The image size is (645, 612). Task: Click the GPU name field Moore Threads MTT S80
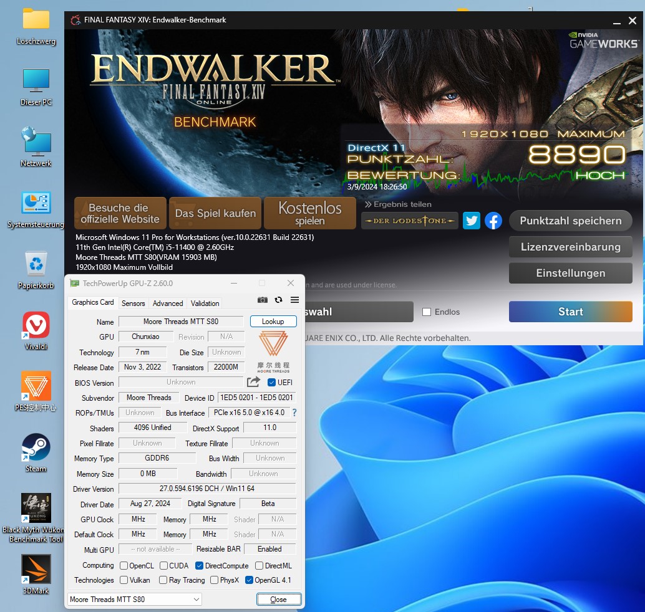point(181,322)
